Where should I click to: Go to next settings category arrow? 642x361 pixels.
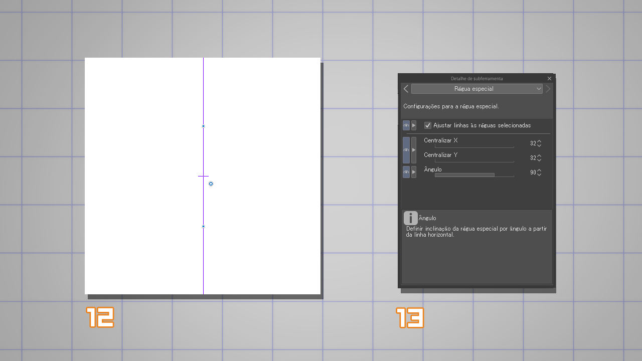[548, 89]
